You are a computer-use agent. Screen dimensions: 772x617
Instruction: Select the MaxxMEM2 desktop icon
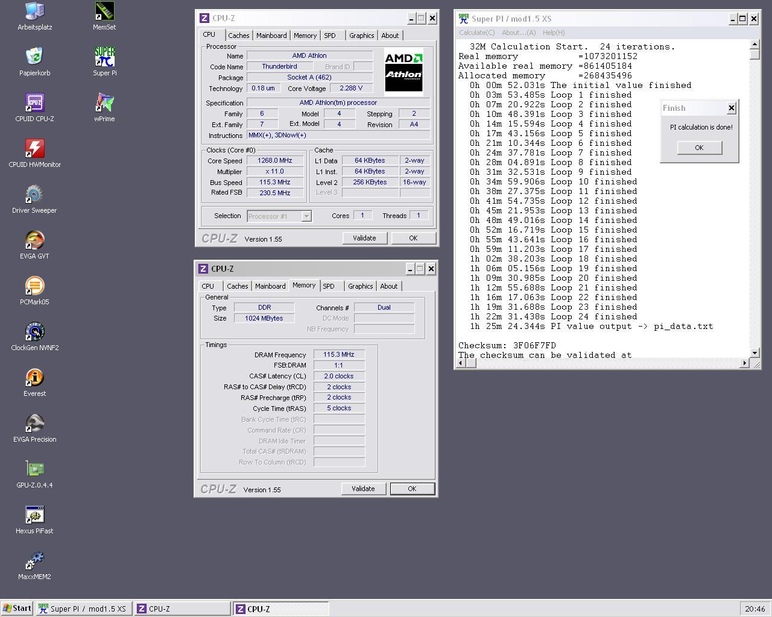coord(34,565)
